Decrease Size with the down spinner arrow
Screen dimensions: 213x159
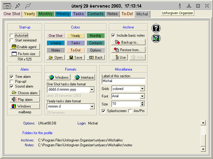tap(142, 105)
